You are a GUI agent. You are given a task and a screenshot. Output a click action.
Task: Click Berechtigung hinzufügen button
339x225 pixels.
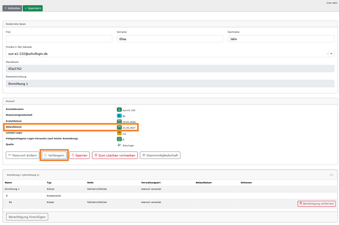27,217
